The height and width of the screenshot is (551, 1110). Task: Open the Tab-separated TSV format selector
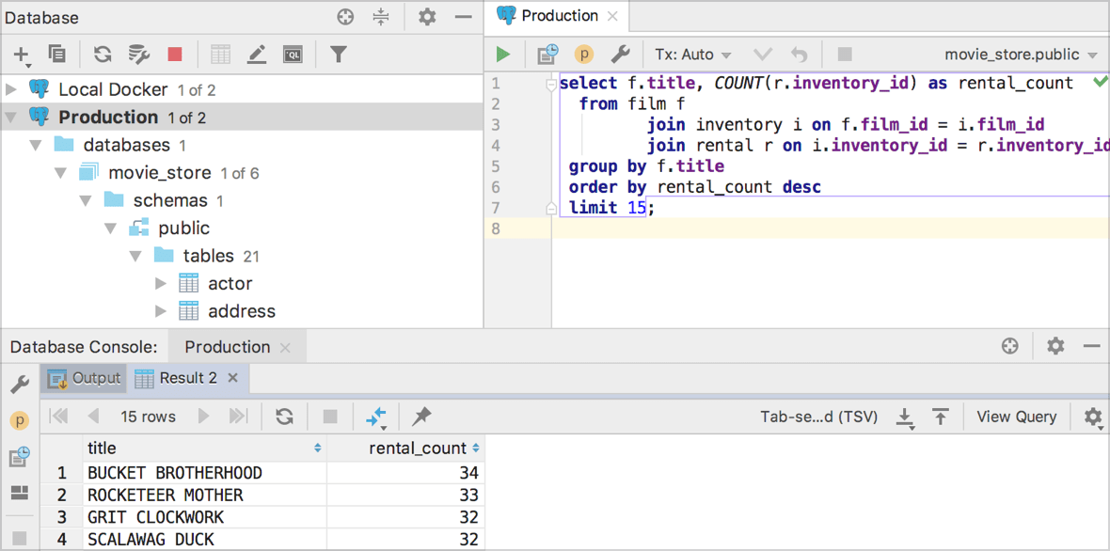(x=817, y=417)
